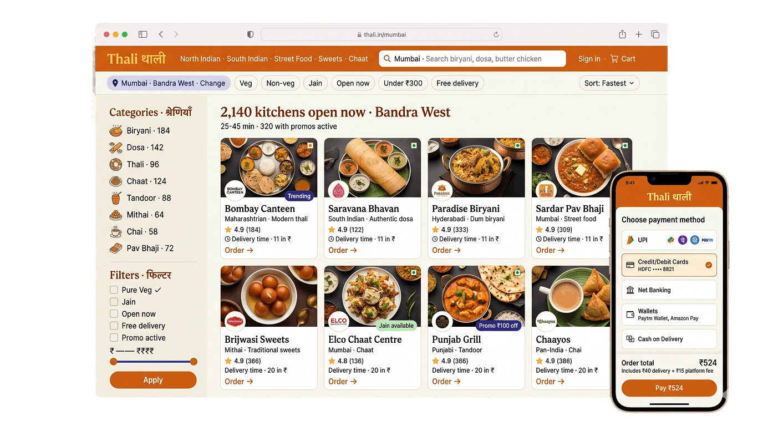The image size is (763, 426).
Task: Select the Mithai category icon
Action: (116, 215)
